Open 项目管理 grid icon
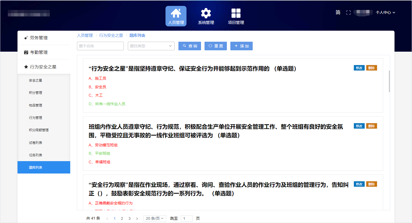Viewport: 412px width, 223px height. click(x=236, y=13)
